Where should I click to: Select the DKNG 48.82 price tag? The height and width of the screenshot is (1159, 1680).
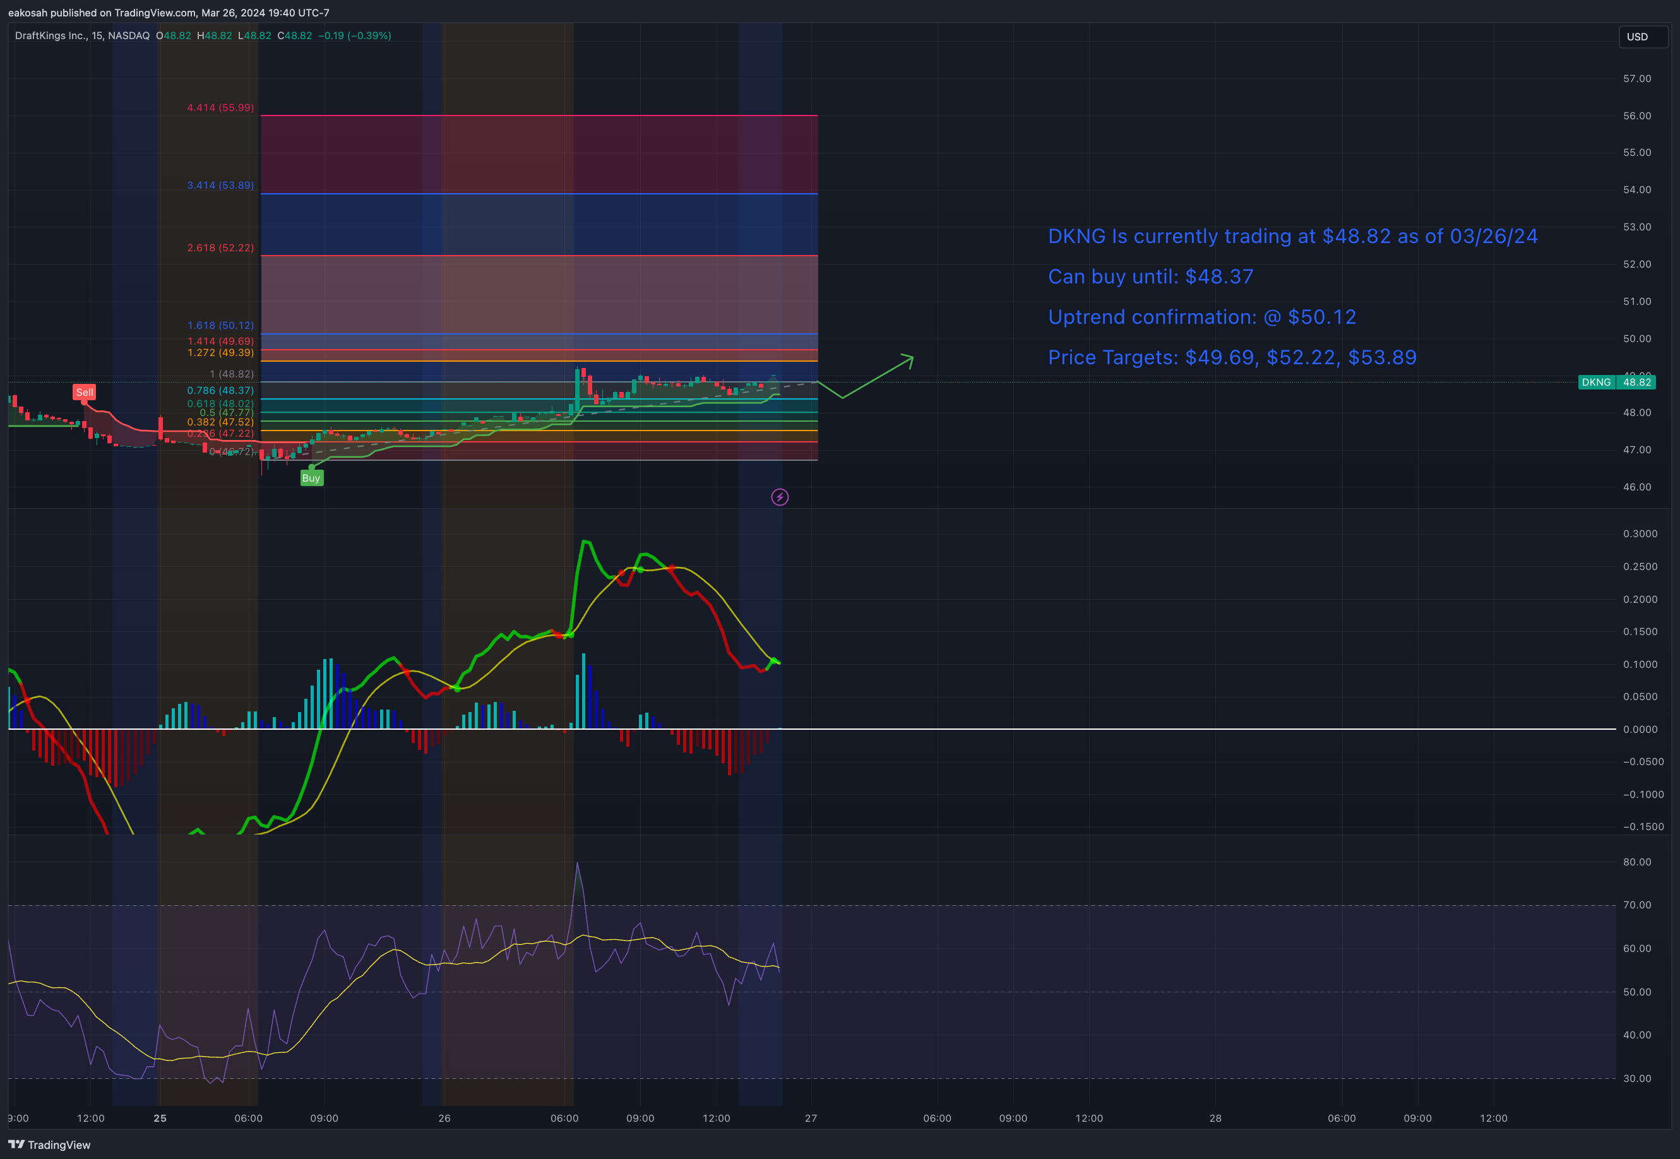[1617, 382]
